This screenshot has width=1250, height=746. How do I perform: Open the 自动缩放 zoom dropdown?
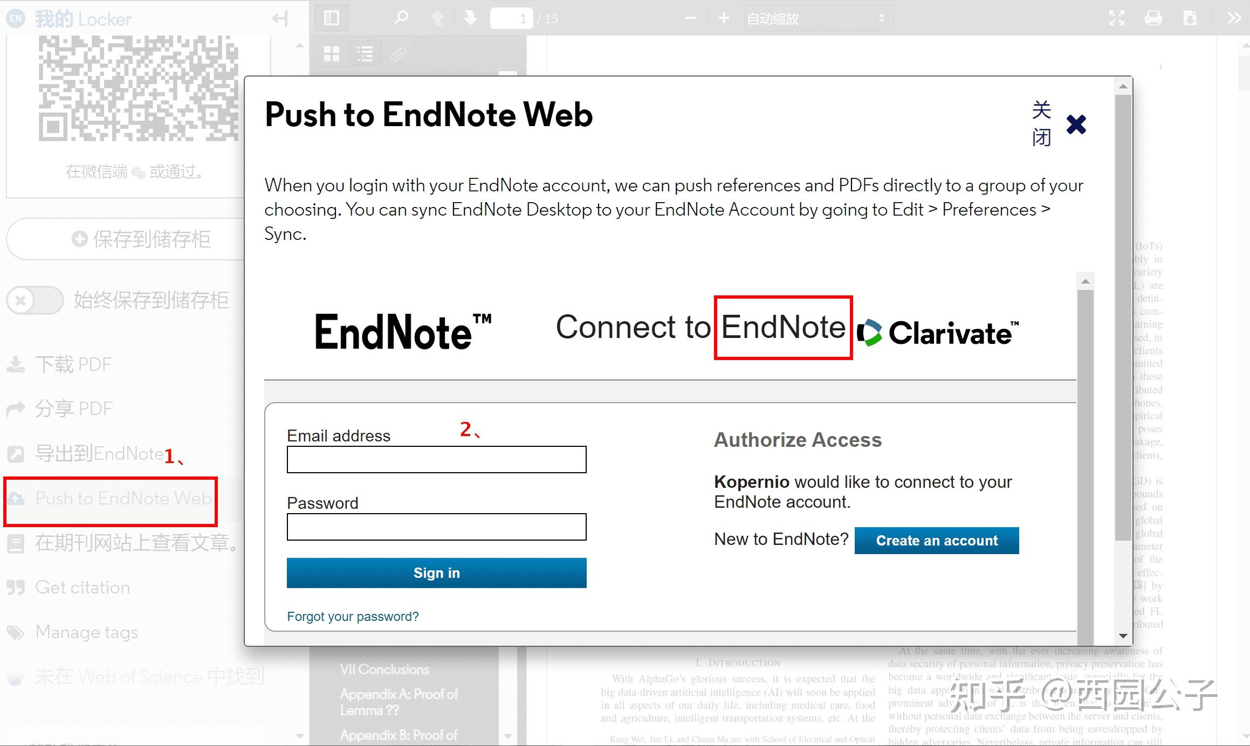(x=818, y=18)
